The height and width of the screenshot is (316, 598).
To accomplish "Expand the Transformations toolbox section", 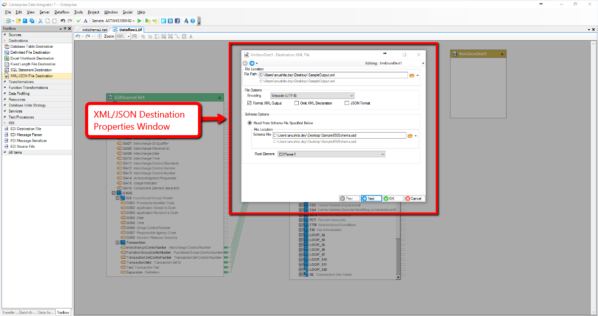I will point(21,82).
